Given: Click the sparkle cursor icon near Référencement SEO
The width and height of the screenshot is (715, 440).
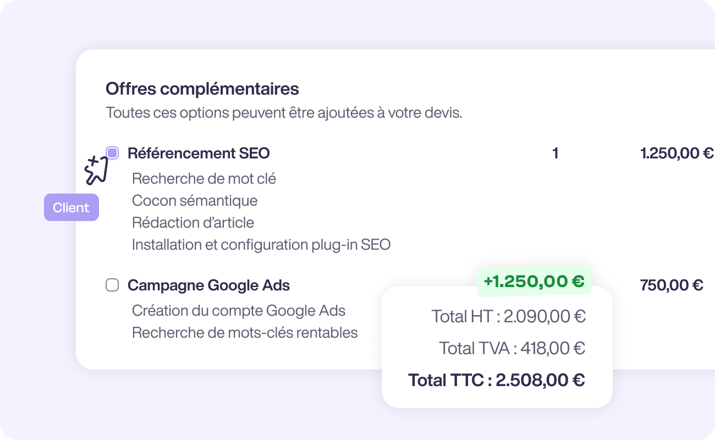Looking at the screenshot, I should click(x=95, y=169).
